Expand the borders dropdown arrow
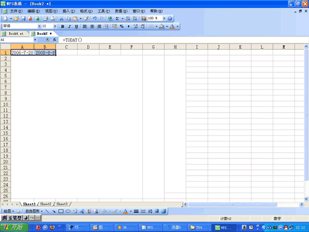The height and width of the screenshot is (232, 309). coord(156,26)
